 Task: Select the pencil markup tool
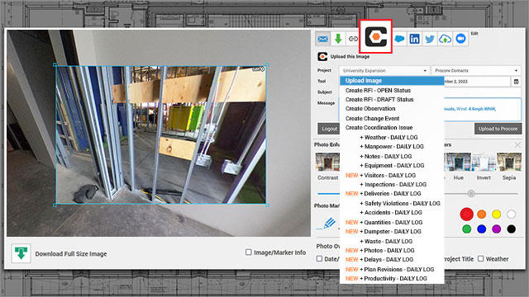pyautogui.click(x=329, y=223)
